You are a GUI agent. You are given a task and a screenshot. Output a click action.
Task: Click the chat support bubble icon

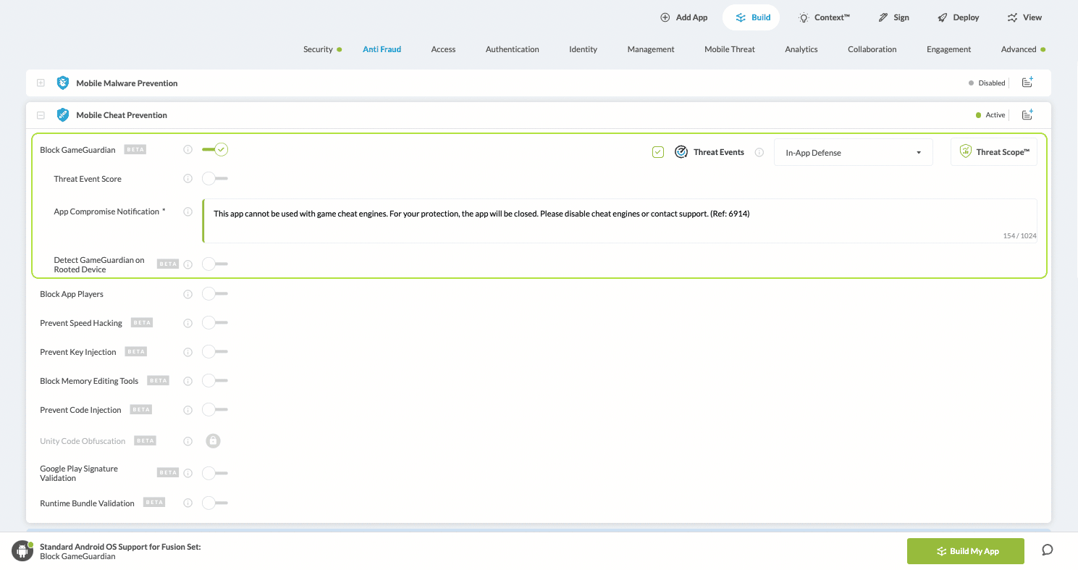coord(1047,550)
